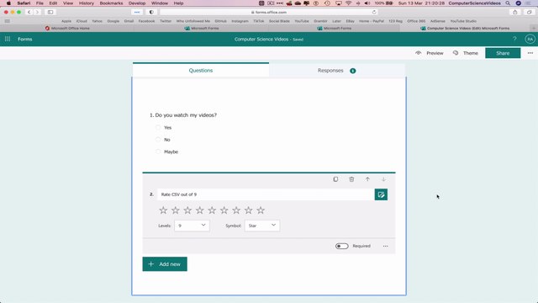Select the Maybe radio option

coord(158,151)
